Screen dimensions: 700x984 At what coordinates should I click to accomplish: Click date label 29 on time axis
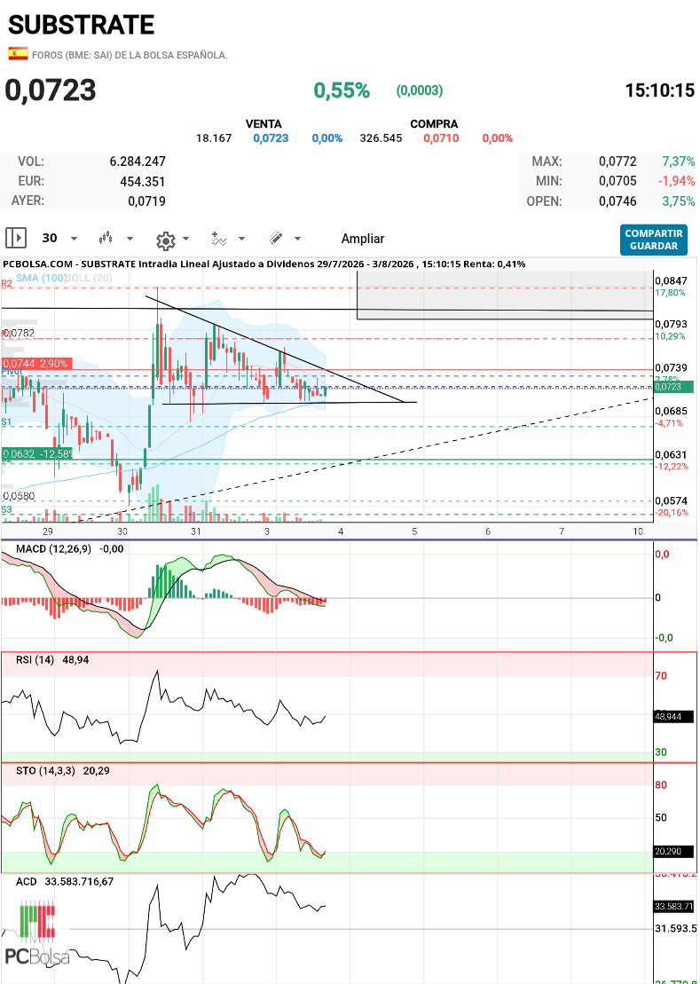pyautogui.click(x=49, y=531)
